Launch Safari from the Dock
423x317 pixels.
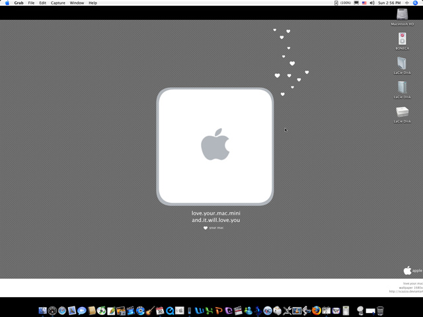[x=62, y=311]
